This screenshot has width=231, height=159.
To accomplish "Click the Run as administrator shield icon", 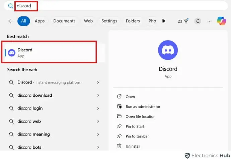I will 119,106.
